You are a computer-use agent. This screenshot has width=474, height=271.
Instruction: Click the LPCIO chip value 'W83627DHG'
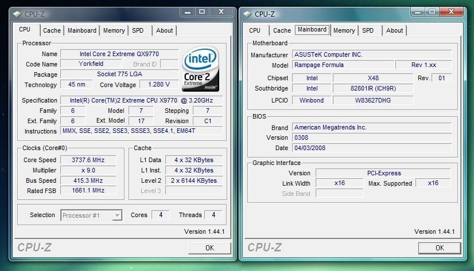point(373,100)
